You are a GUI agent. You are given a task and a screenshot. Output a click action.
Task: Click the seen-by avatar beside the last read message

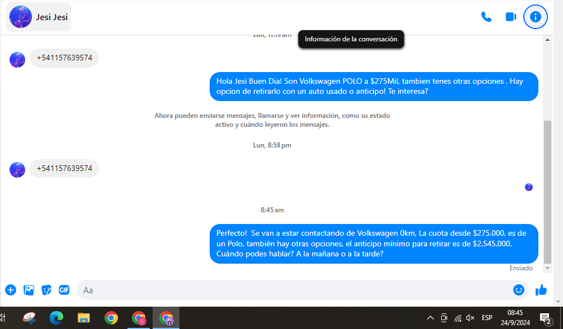[x=529, y=187]
